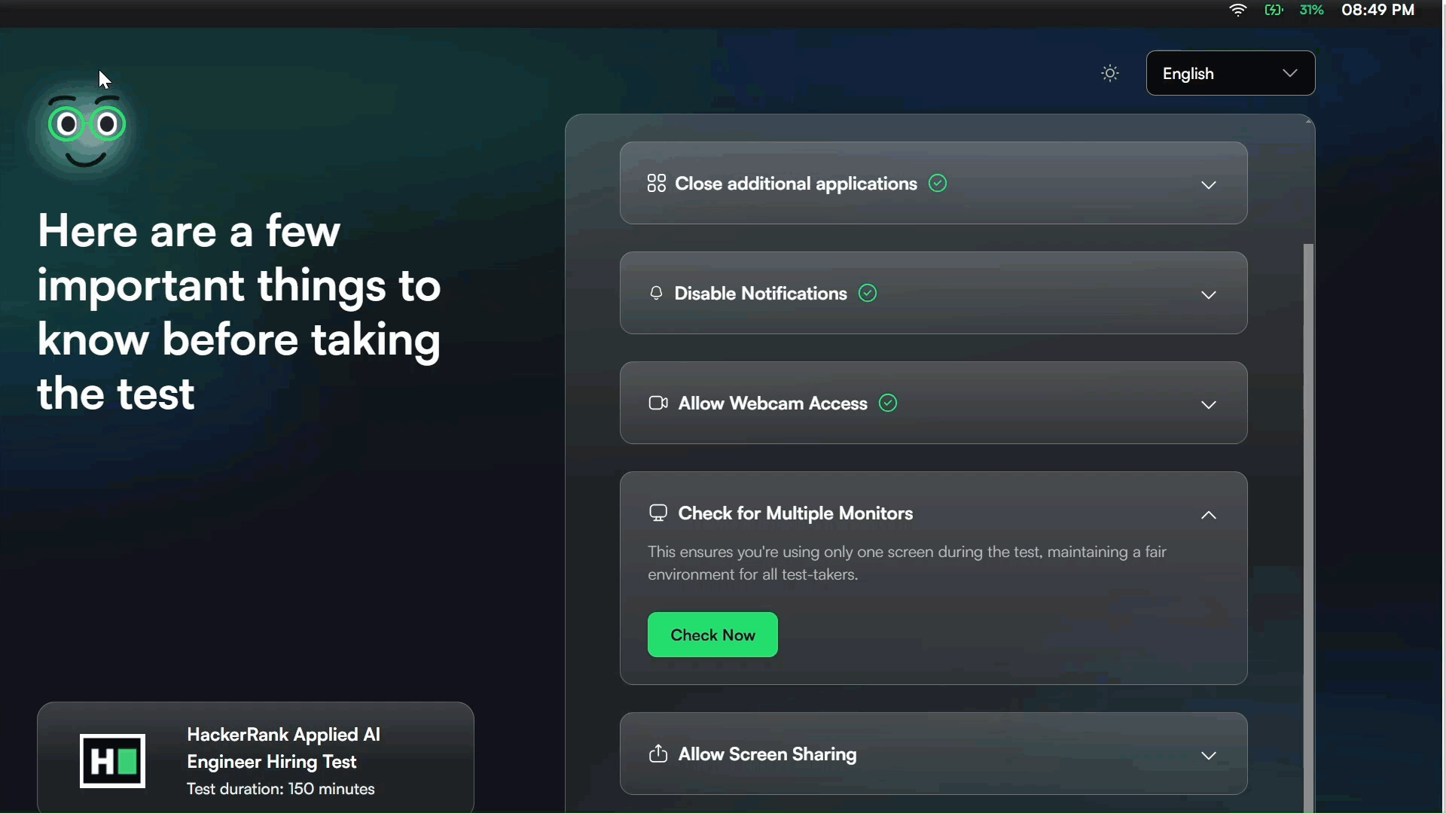
Task: Click the battery charging indicator
Action: [x=1274, y=10]
